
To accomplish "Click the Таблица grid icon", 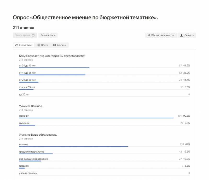I will (x=54, y=45).
